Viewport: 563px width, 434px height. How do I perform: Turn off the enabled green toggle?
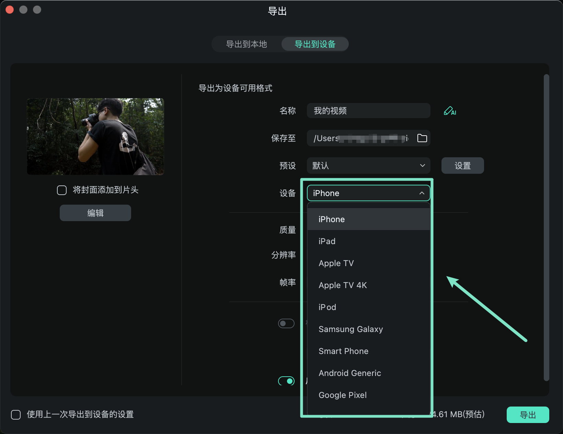pyautogui.click(x=286, y=381)
